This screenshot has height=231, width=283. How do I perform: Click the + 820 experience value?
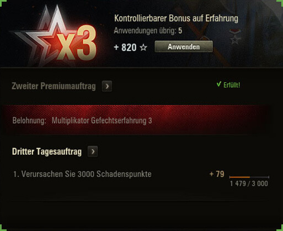point(125,48)
